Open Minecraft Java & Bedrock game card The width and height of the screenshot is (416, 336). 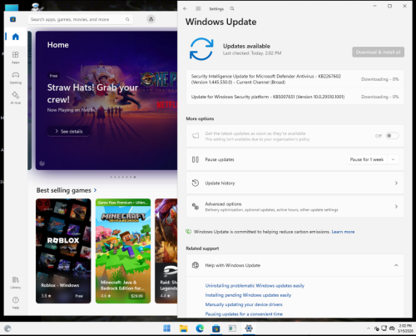pos(123,251)
